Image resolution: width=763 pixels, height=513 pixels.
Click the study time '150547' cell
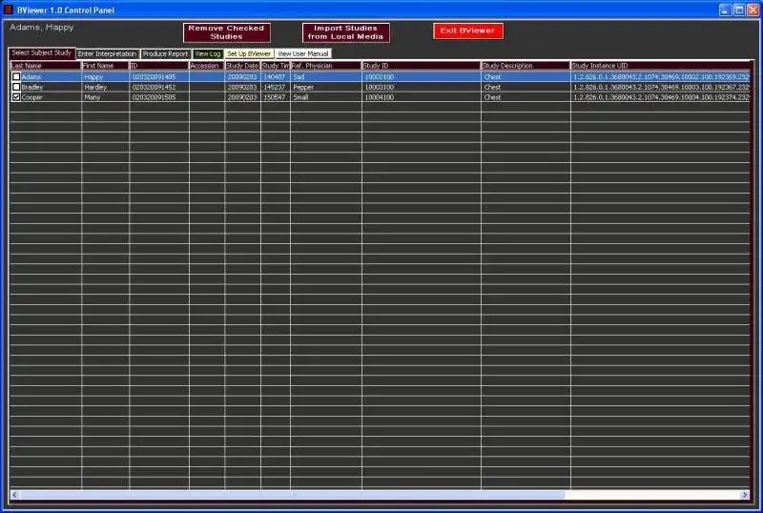click(275, 97)
